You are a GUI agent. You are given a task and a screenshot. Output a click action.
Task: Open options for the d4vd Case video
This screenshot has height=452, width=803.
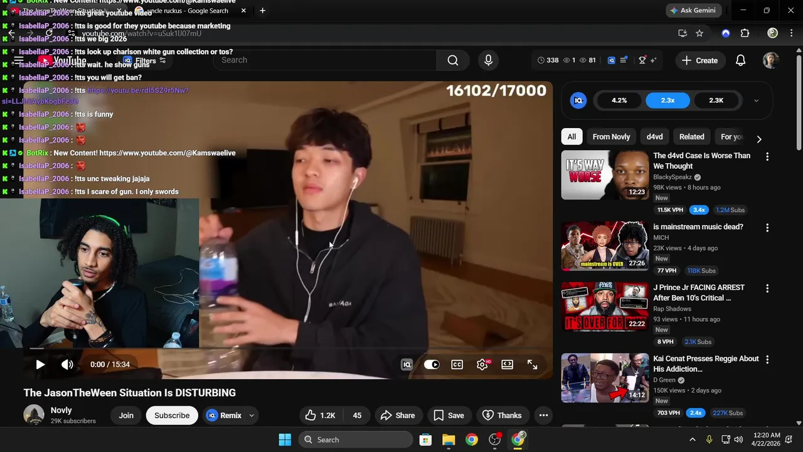click(x=767, y=156)
